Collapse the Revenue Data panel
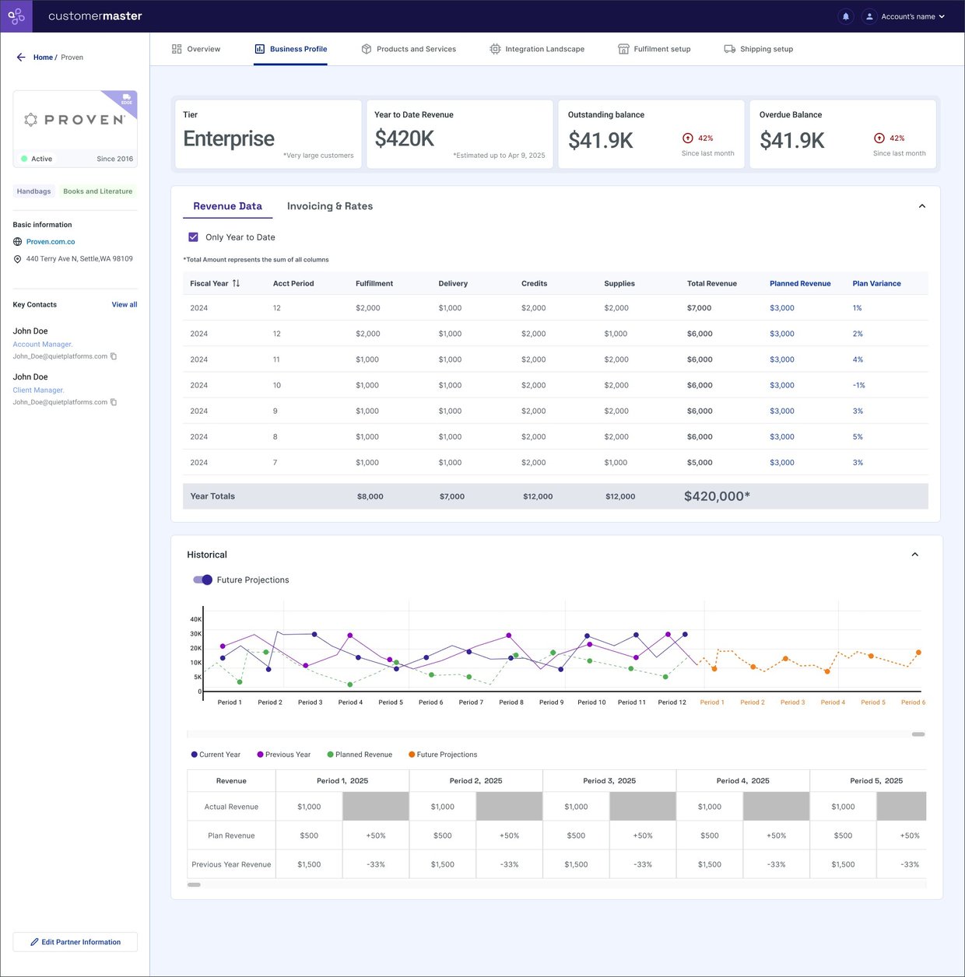Image resolution: width=965 pixels, height=977 pixels. [x=922, y=206]
